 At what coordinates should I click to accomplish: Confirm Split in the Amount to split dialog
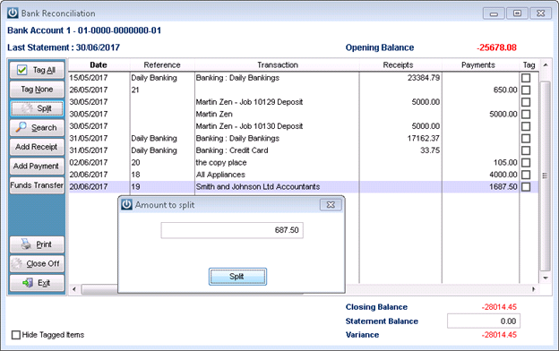coord(237,277)
